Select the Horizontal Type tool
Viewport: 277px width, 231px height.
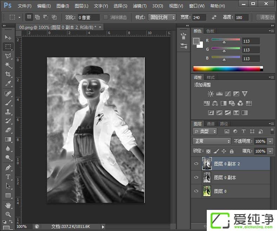[8, 177]
